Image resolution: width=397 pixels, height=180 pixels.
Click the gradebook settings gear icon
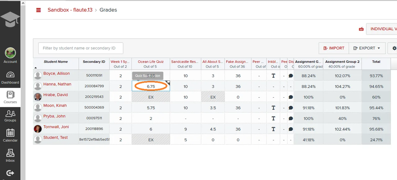395,48
